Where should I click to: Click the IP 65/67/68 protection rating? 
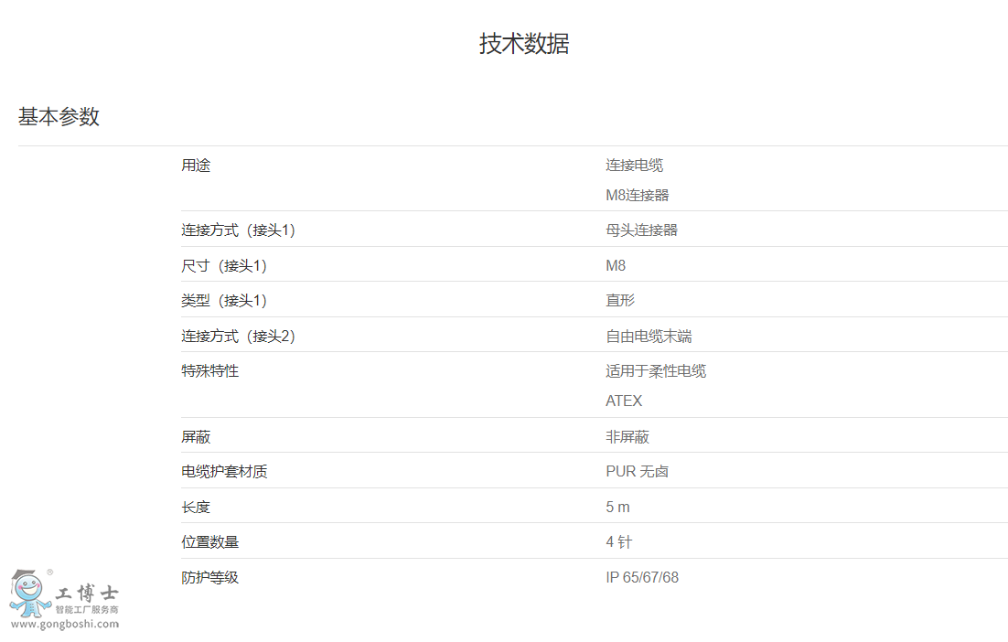tap(641, 578)
